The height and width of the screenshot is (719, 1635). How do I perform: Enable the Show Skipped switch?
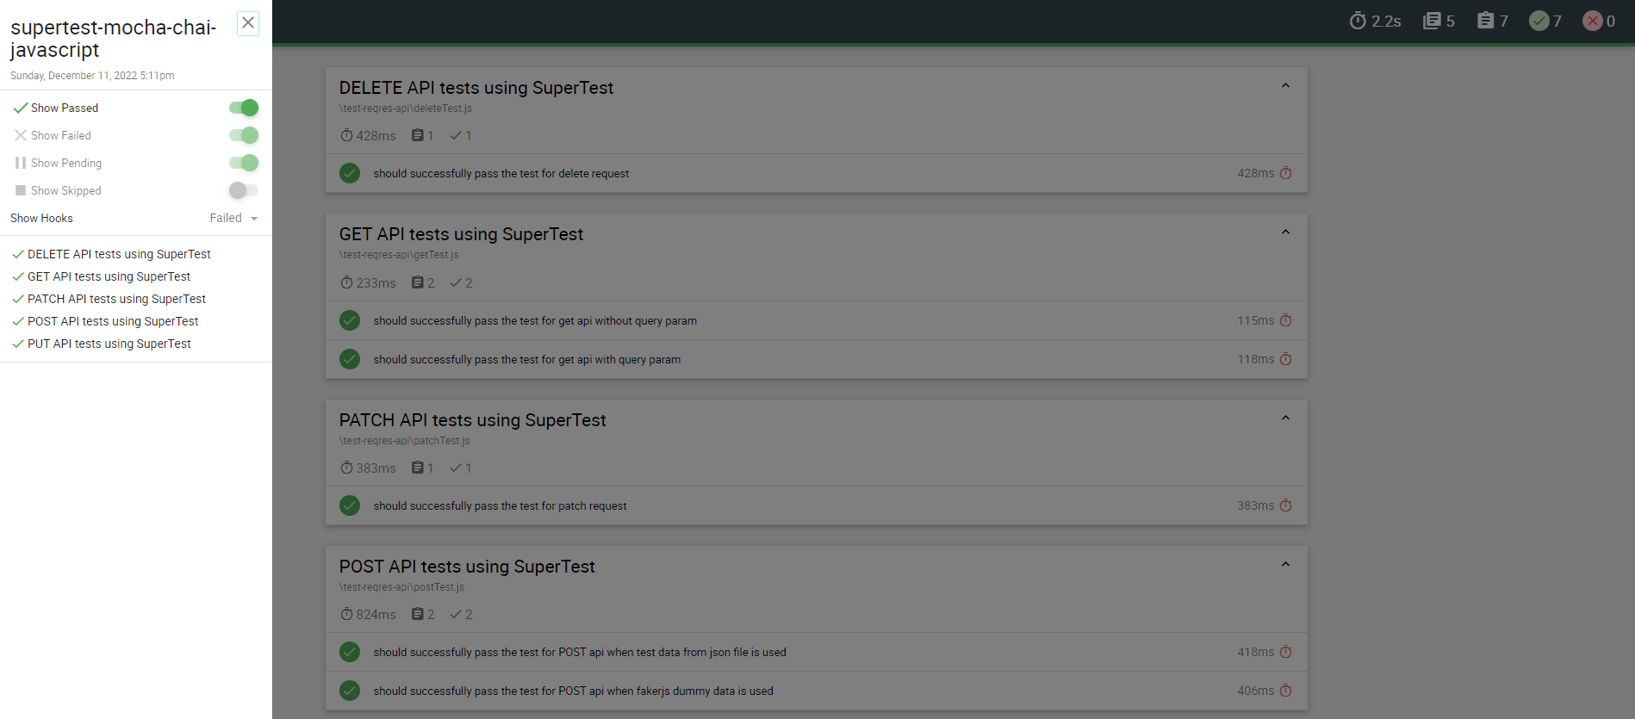tap(244, 190)
